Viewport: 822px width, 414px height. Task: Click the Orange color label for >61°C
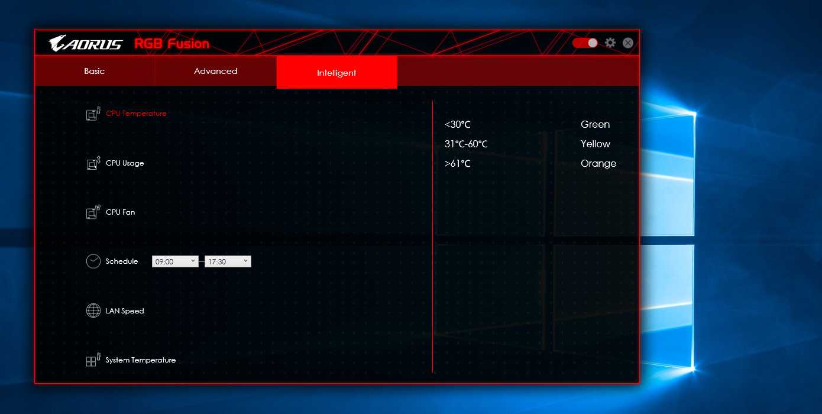tap(598, 164)
